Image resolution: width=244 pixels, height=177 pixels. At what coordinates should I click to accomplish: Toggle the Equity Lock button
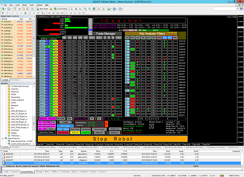(115, 129)
